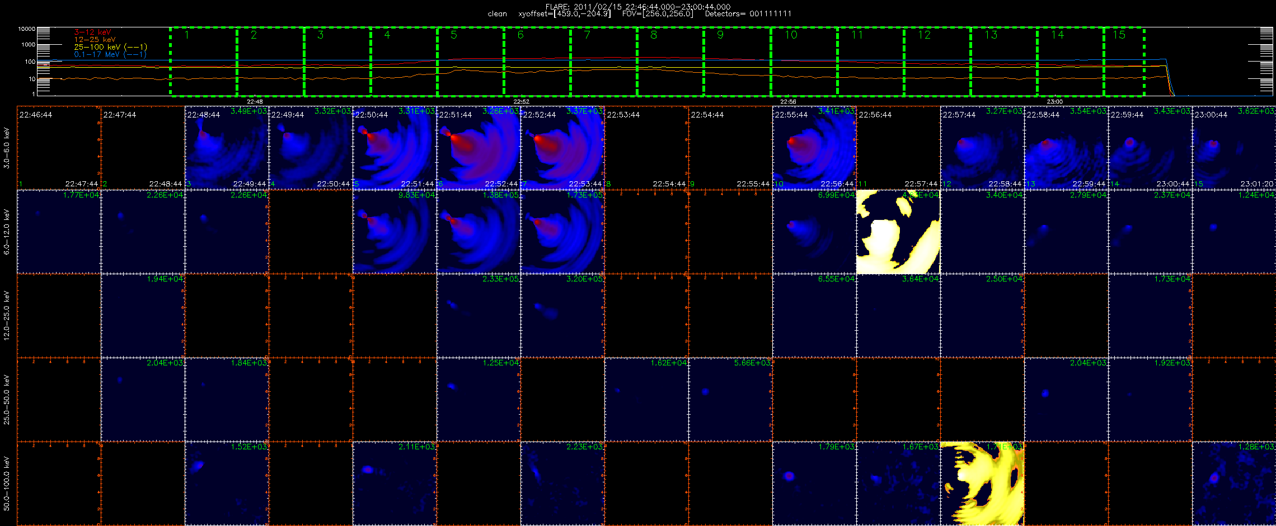Click the 23:00 time axis label

click(1054, 101)
